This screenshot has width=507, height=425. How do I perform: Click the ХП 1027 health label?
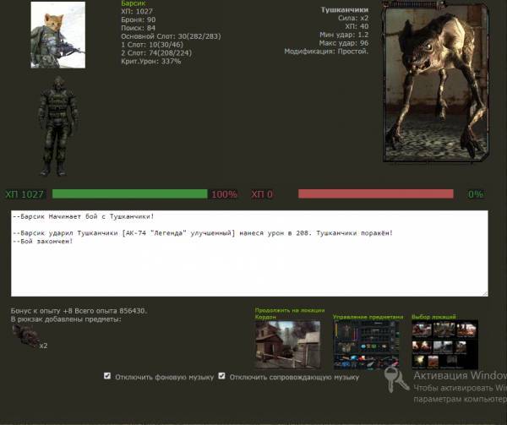(x=25, y=194)
